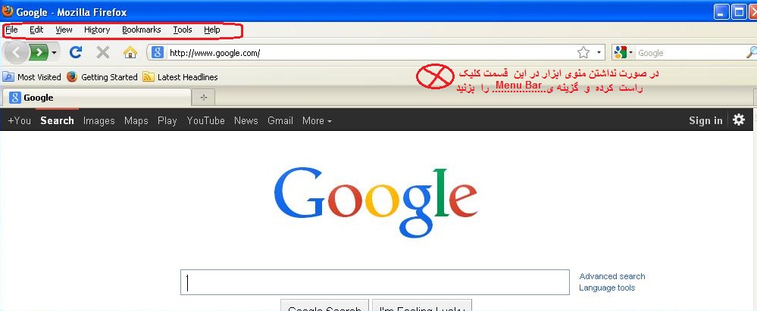Expand the back/forward history dropdown arrow
This screenshot has height=311, width=757.
[54, 52]
